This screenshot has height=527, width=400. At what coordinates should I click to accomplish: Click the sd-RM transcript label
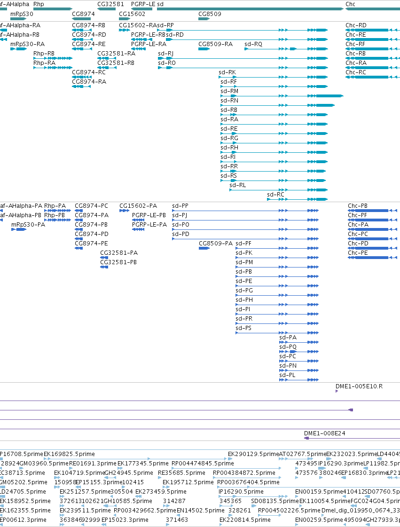point(229,91)
